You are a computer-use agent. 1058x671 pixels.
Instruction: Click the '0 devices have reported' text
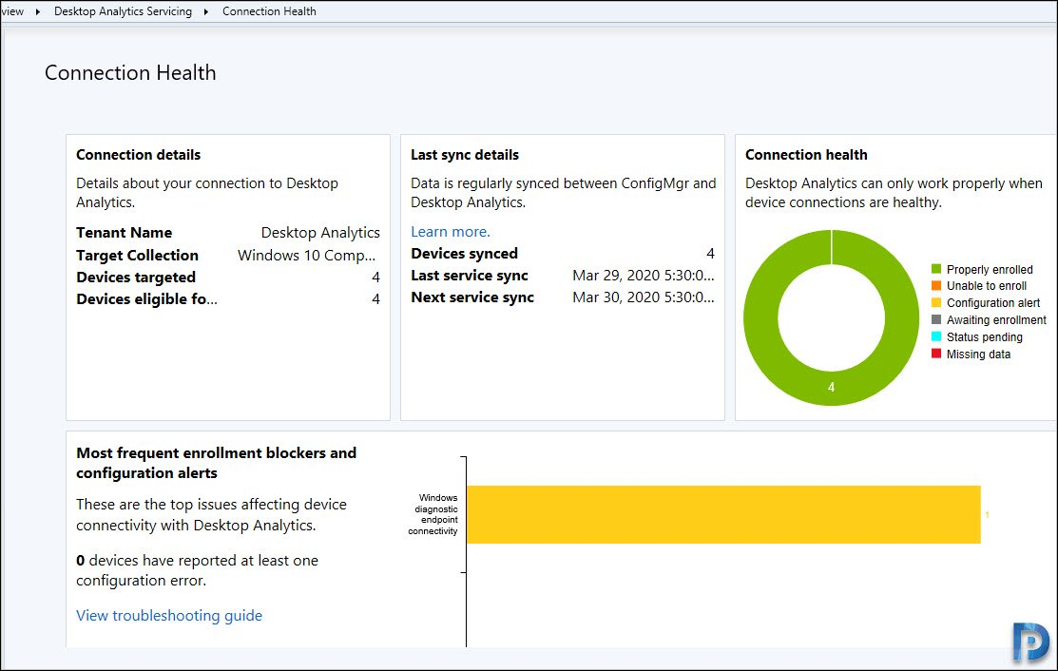point(197,570)
